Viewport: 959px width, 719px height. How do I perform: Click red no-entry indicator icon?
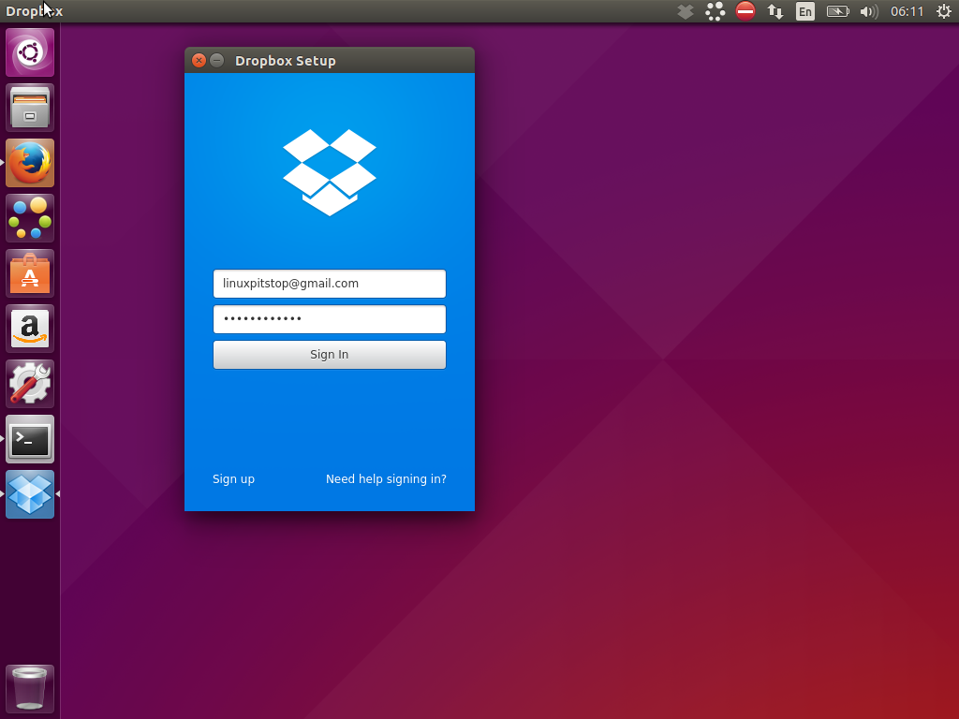[x=745, y=11]
